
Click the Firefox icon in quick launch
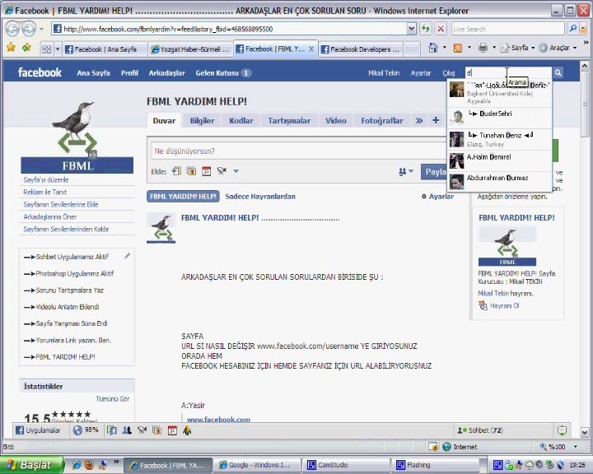pyautogui.click(x=90, y=465)
